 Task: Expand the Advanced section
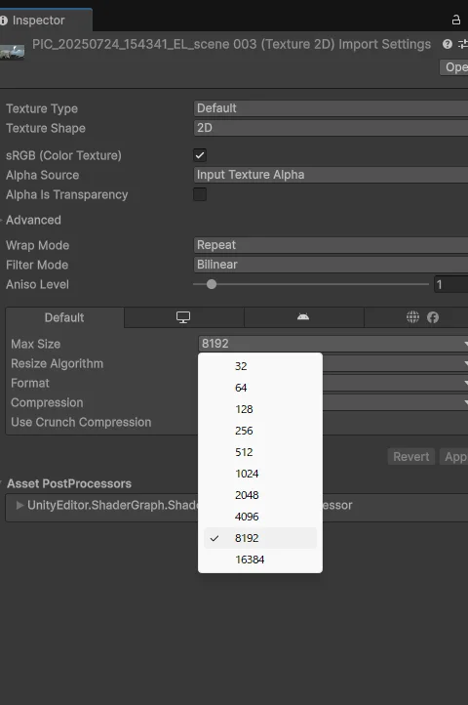click(31, 220)
